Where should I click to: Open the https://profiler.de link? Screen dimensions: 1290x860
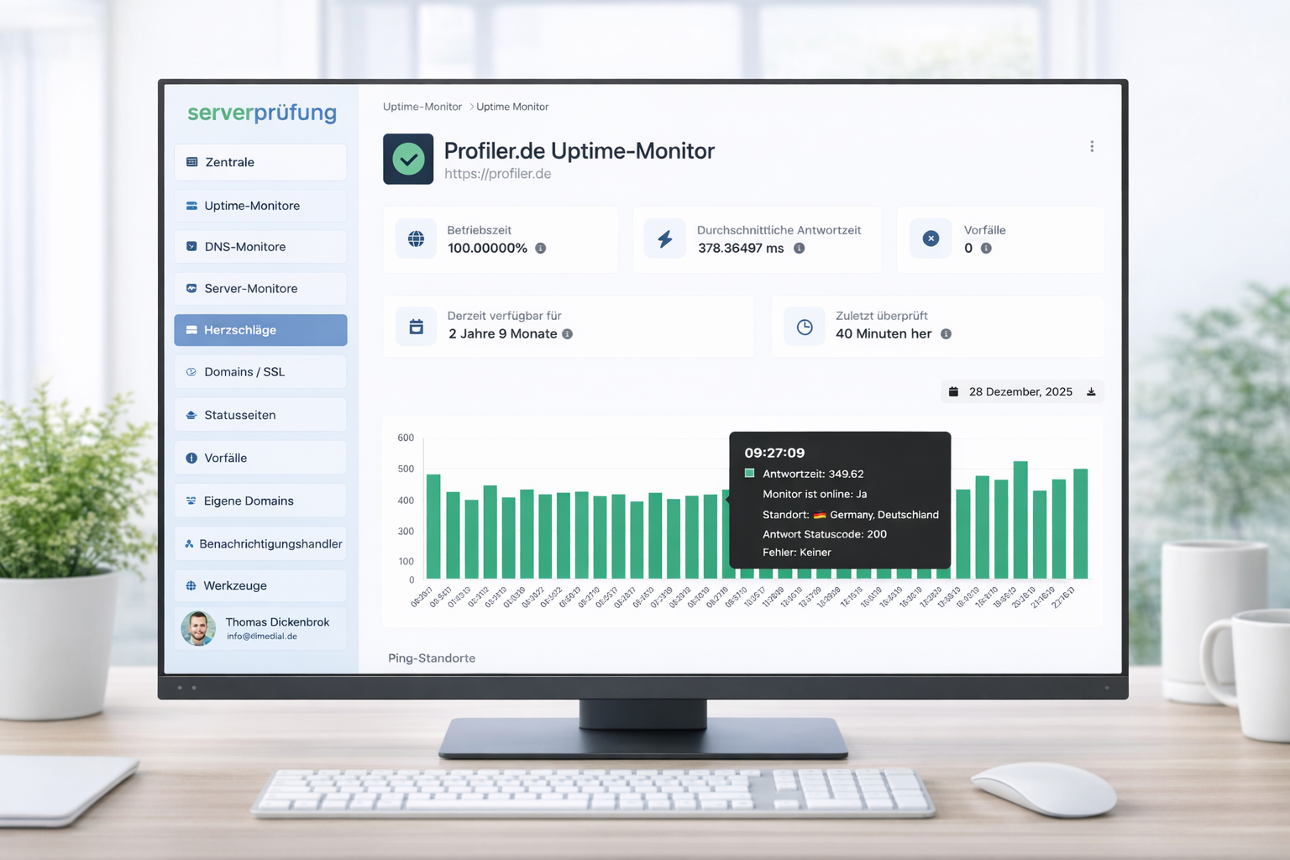pos(497,174)
